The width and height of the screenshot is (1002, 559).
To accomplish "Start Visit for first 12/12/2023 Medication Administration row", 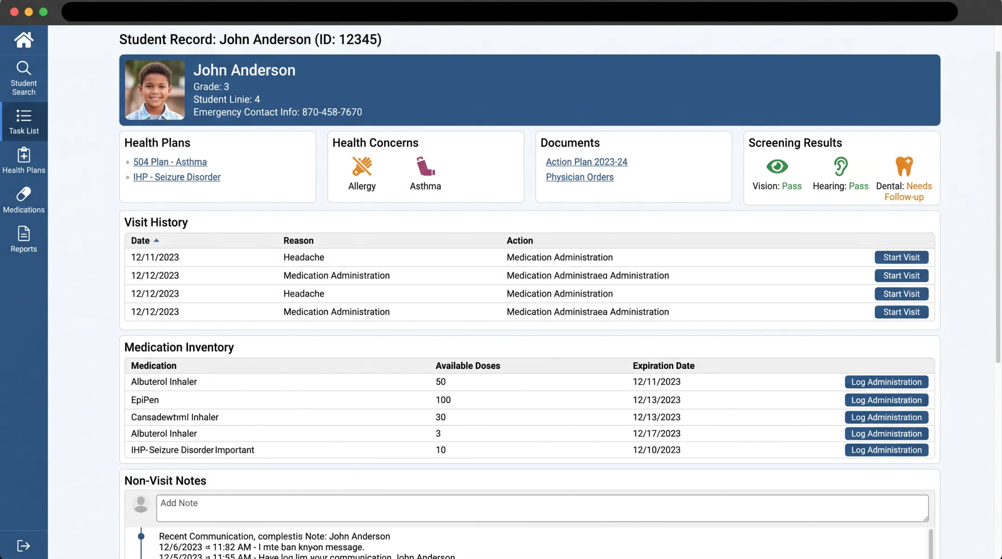I will pos(901,275).
